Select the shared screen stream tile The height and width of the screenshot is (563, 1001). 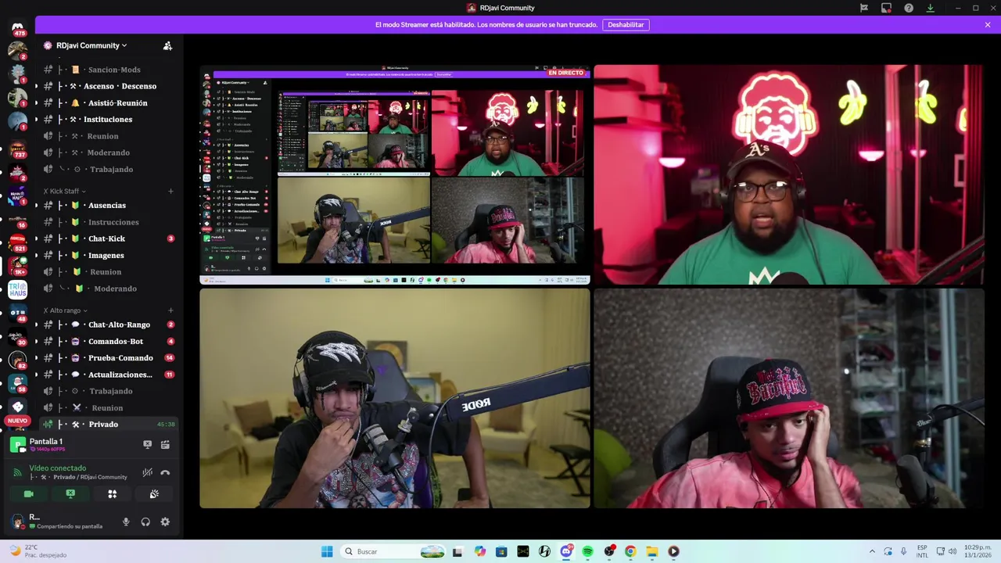coord(395,175)
